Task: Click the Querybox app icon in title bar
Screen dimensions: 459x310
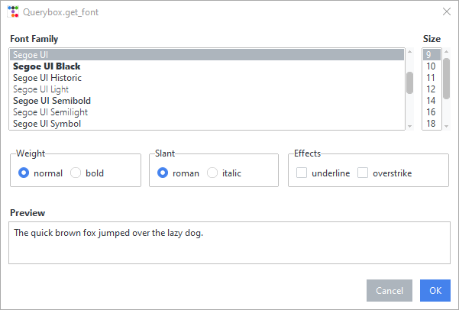Action: pos(13,11)
